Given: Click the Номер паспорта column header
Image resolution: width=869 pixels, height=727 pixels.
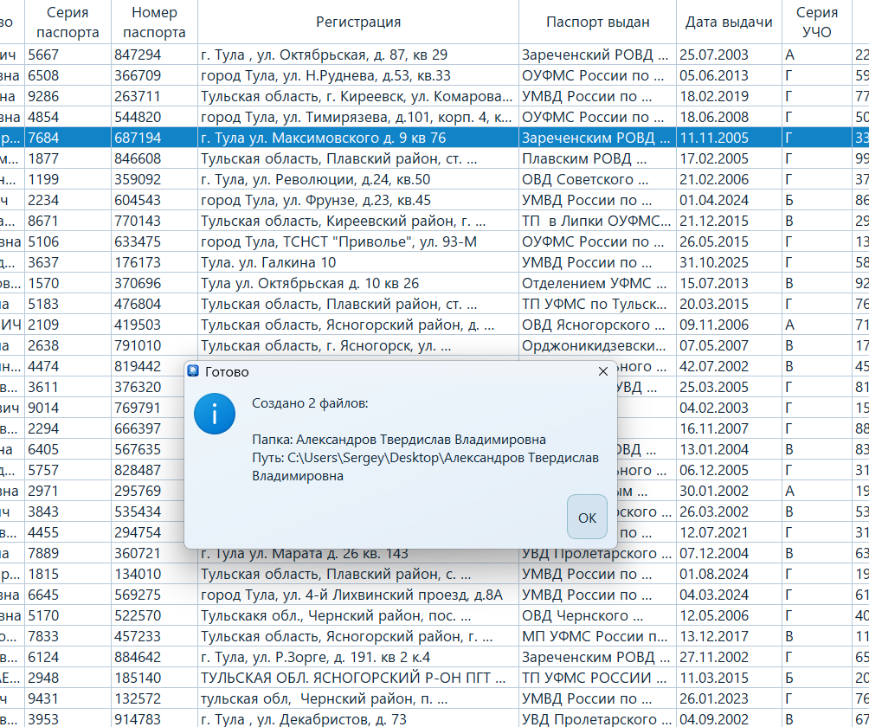Looking at the screenshot, I should (x=154, y=23).
